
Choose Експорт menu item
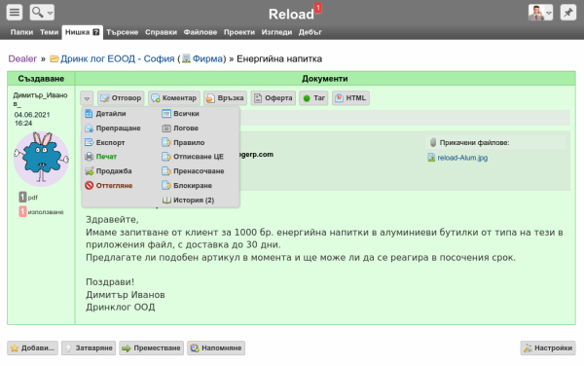click(x=105, y=142)
